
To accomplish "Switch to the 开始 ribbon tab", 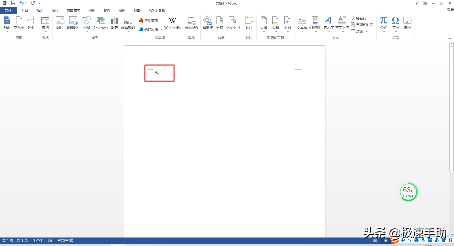I will point(25,10).
